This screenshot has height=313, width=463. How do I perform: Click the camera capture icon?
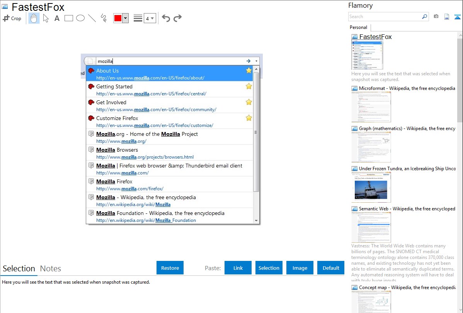tap(436, 17)
